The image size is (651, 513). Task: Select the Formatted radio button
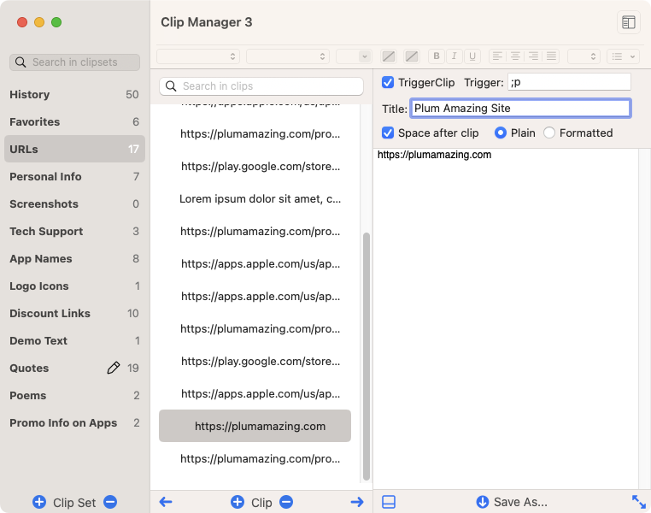(x=548, y=133)
